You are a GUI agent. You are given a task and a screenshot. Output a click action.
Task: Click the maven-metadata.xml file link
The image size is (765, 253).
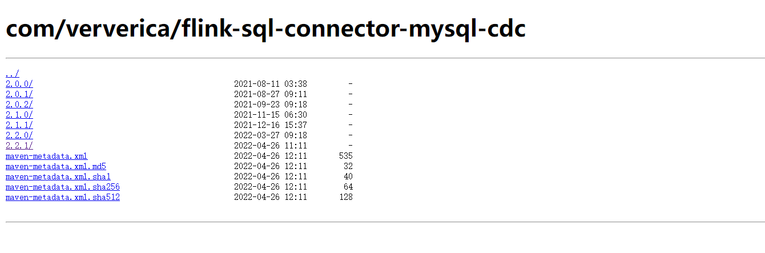pyautogui.click(x=47, y=155)
